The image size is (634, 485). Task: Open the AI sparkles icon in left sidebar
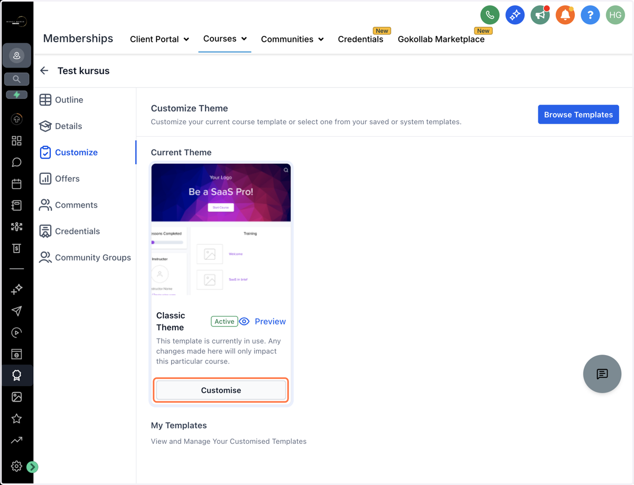coord(17,289)
